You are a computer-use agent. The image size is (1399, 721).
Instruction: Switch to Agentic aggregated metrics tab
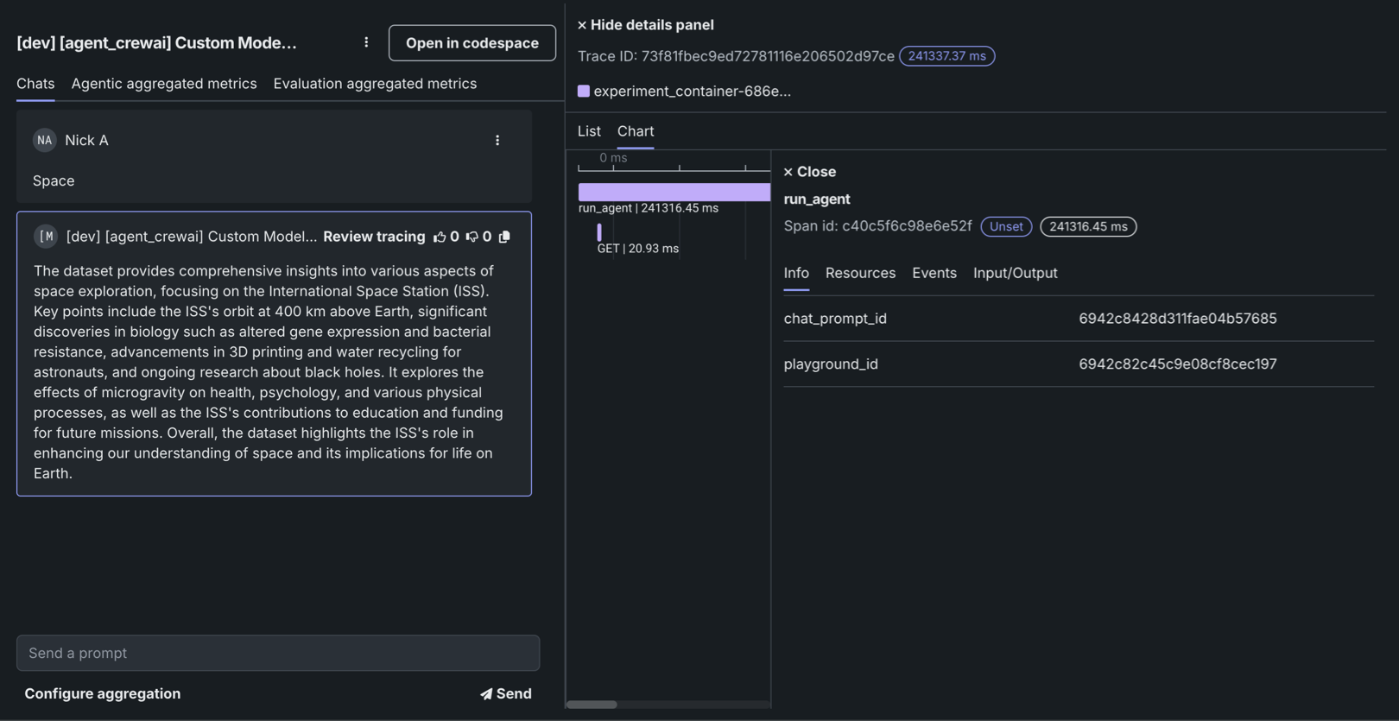pos(164,84)
